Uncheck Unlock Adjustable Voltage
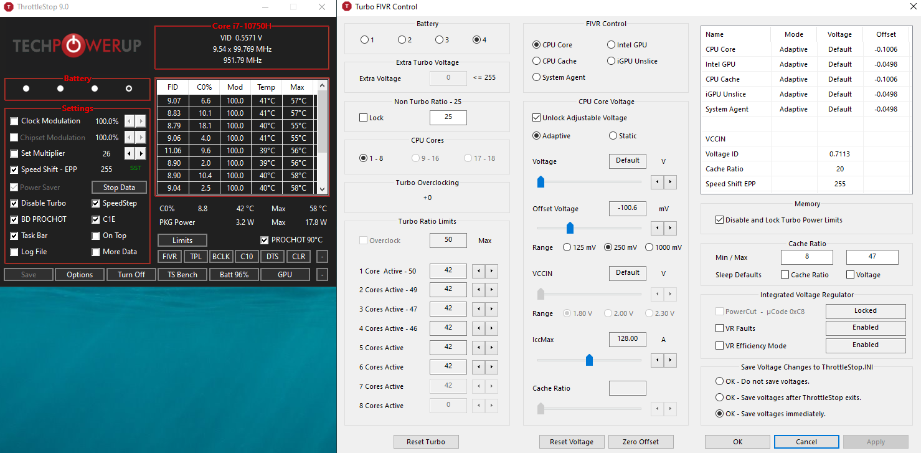Viewport: 921px width, 453px height. tap(537, 118)
